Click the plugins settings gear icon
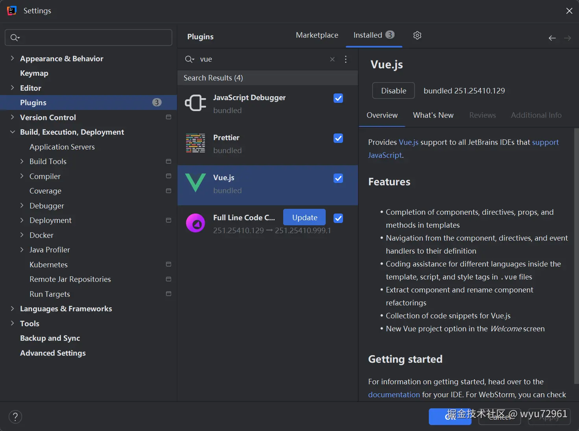Image resolution: width=579 pixels, height=431 pixels. pos(417,35)
